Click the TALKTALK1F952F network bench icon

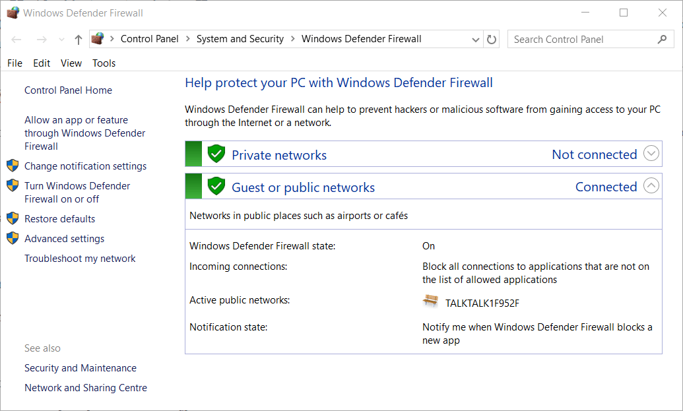(x=430, y=301)
